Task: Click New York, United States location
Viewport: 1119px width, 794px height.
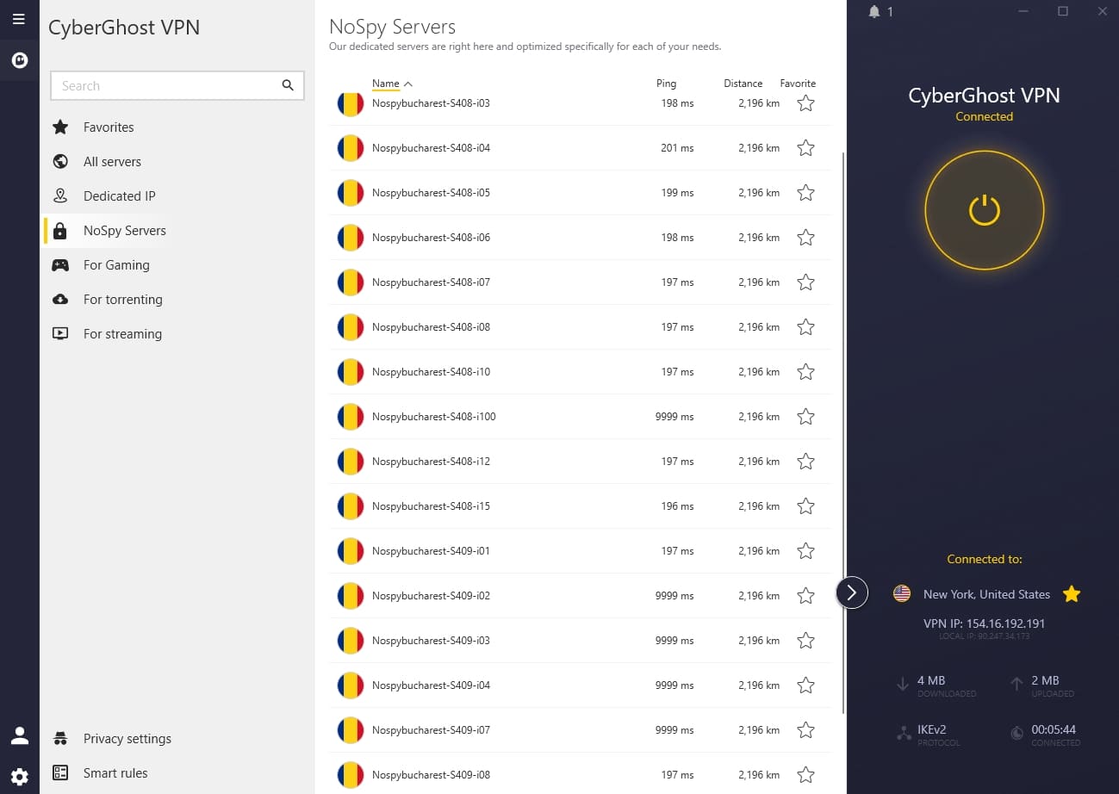Action: [986, 594]
